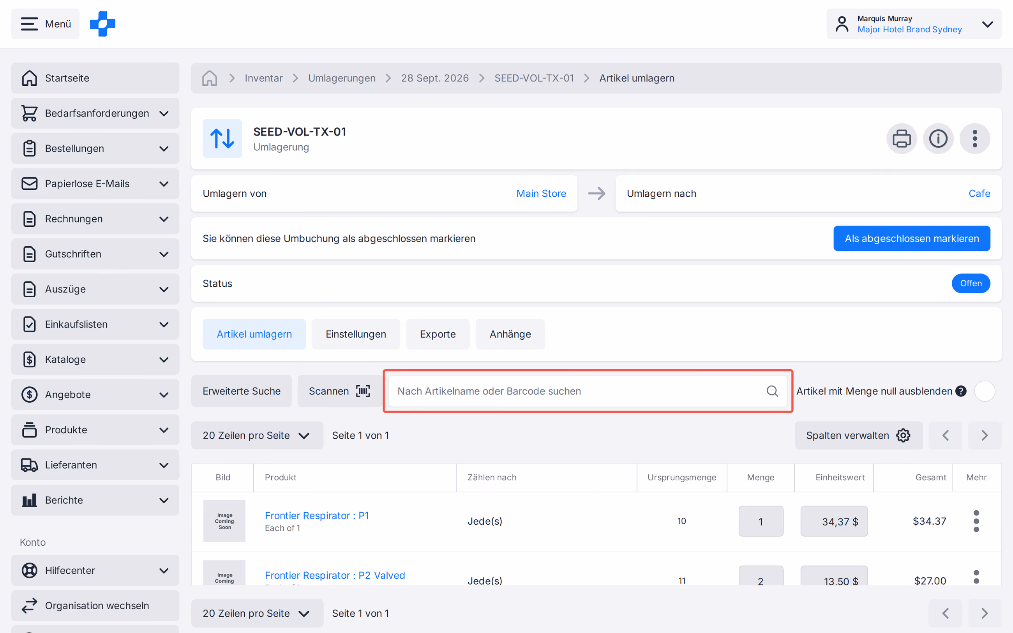Expand the Bedarfsanforderungen sidebar menu

[x=95, y=113]
